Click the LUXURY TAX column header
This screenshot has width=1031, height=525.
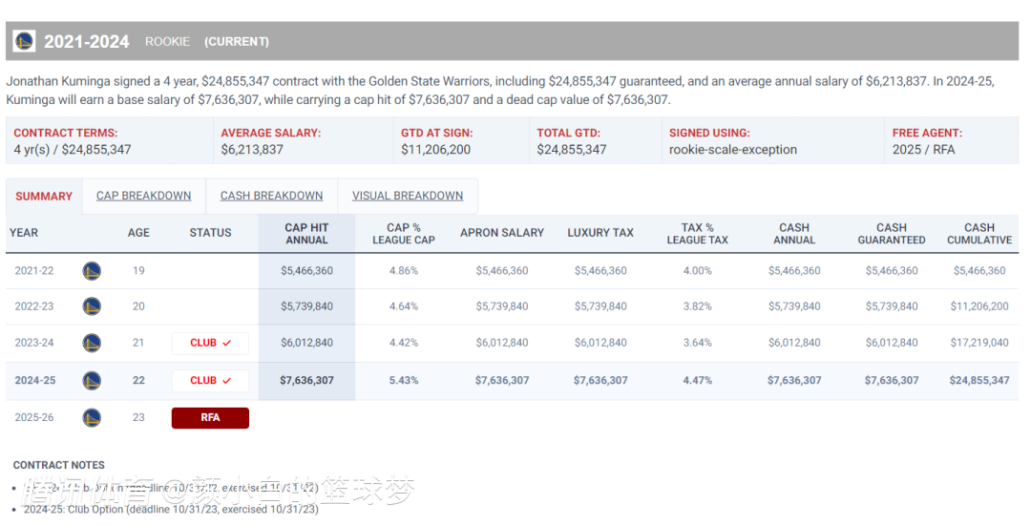[600, 233]
